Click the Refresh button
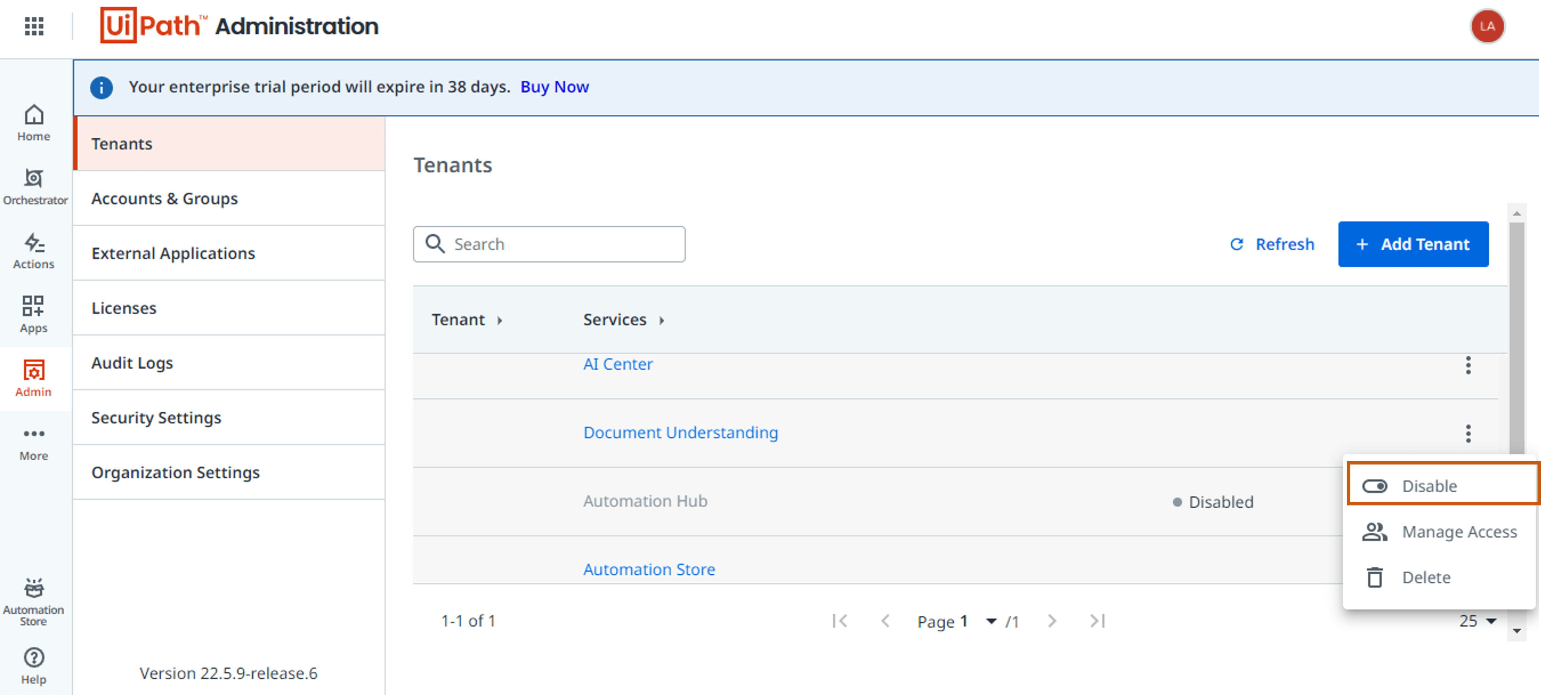 click(x=1272, y=244)
